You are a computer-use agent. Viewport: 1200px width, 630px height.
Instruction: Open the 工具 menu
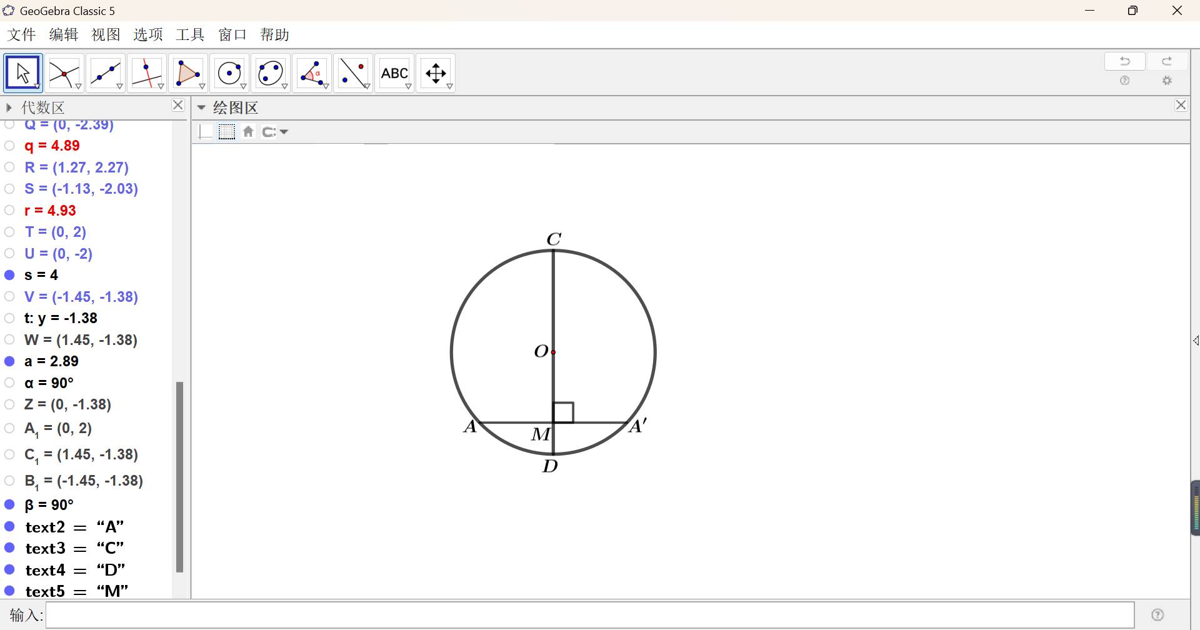point(190,35)
